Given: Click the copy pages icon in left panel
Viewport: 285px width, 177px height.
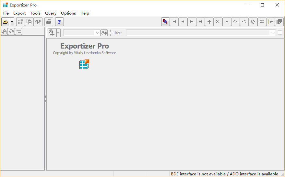Looking at the screenshot, I should click(x=4, y=32).
